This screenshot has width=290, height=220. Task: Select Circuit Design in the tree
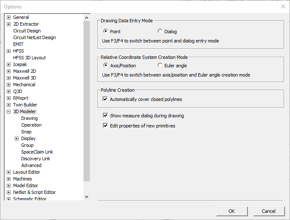click(27, 31)
